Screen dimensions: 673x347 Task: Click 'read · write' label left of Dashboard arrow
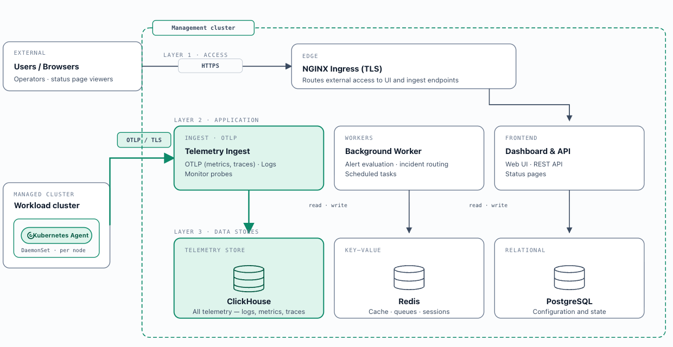[488, 205]
